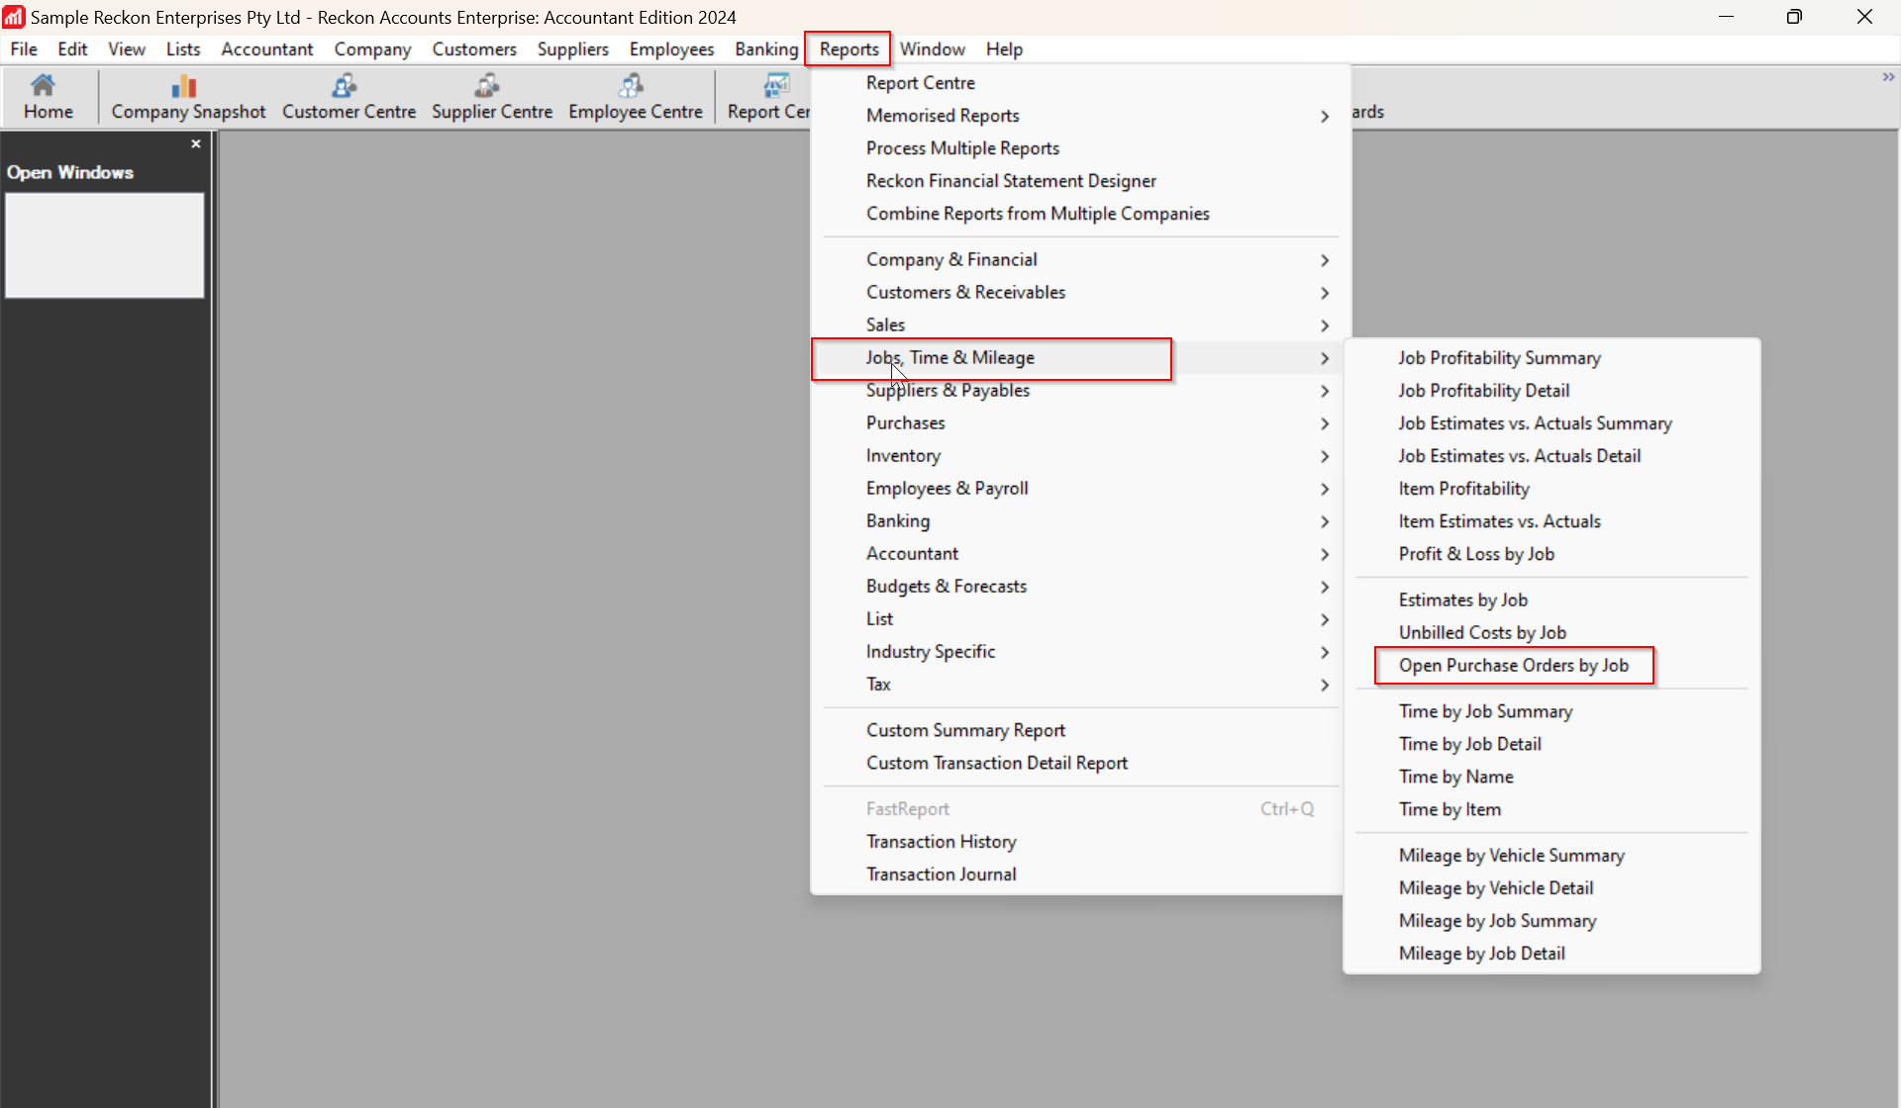The image size is (1901, 1108).
Task: Close the Open Windows panel
Action: click(x=196, y=143)
